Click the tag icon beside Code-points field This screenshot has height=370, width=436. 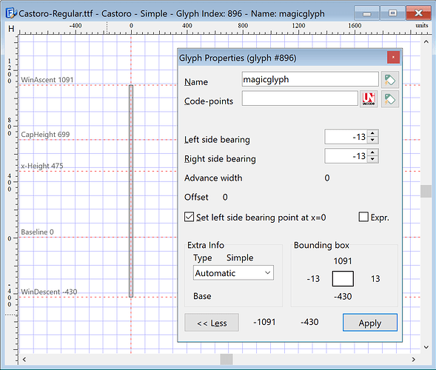pos(390,99)
